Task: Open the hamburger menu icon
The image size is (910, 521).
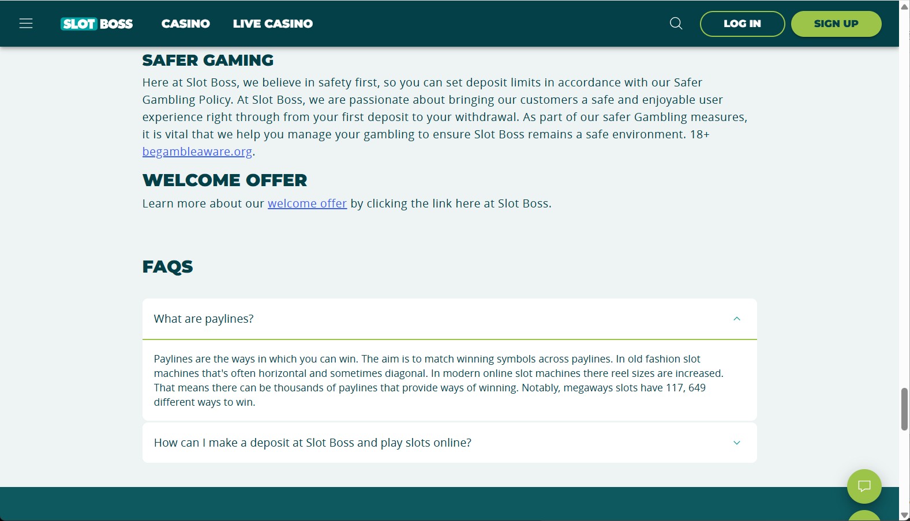Action: coord(26,24)
